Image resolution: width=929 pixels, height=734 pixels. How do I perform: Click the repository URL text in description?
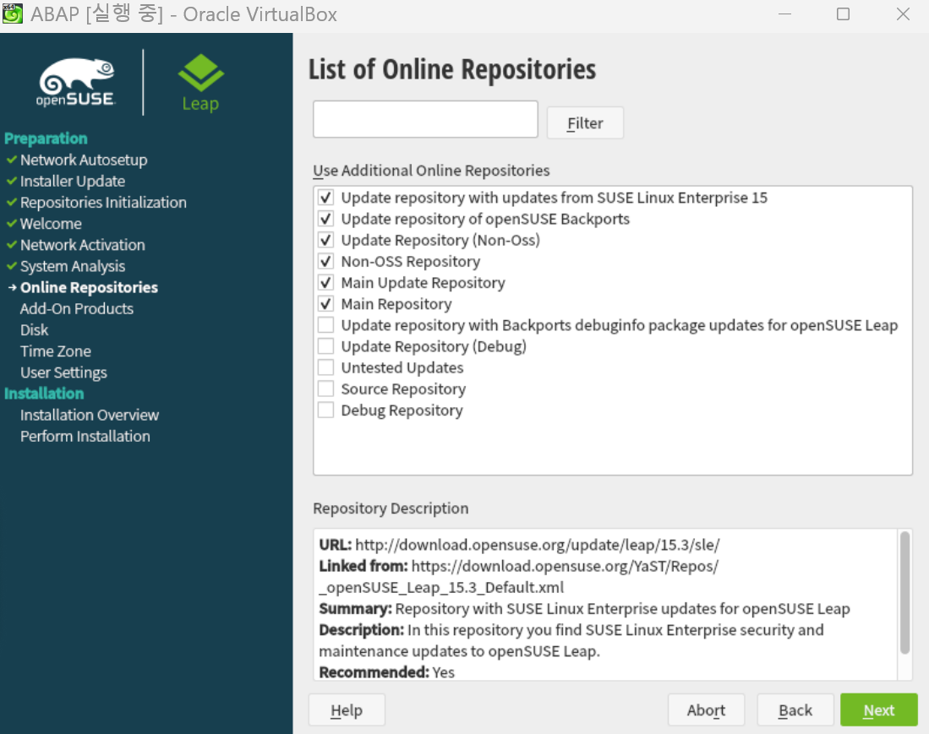538,545
